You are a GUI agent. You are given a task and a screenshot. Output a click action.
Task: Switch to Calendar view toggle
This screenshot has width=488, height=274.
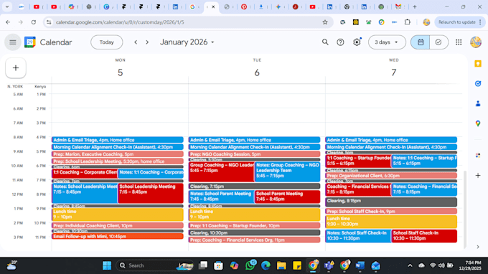point(420,42)
